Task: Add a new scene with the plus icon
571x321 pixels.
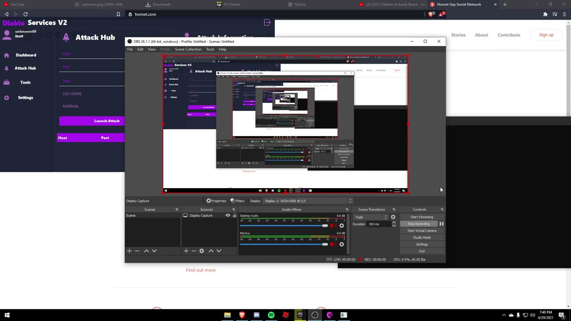Action: point(129,251)
